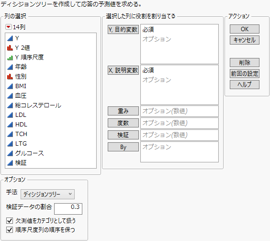The height and width of the screenshot is (241, 270).
Task: Click continuous icon beside 年齢
Action: click(10, 67)
